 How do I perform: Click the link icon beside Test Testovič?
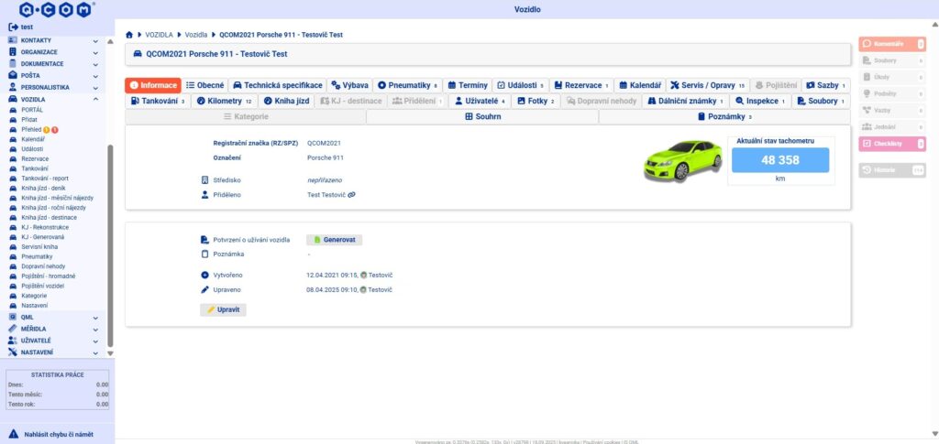click(351, 194)
